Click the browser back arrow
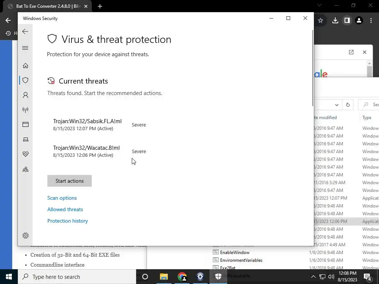 (8, 20)
